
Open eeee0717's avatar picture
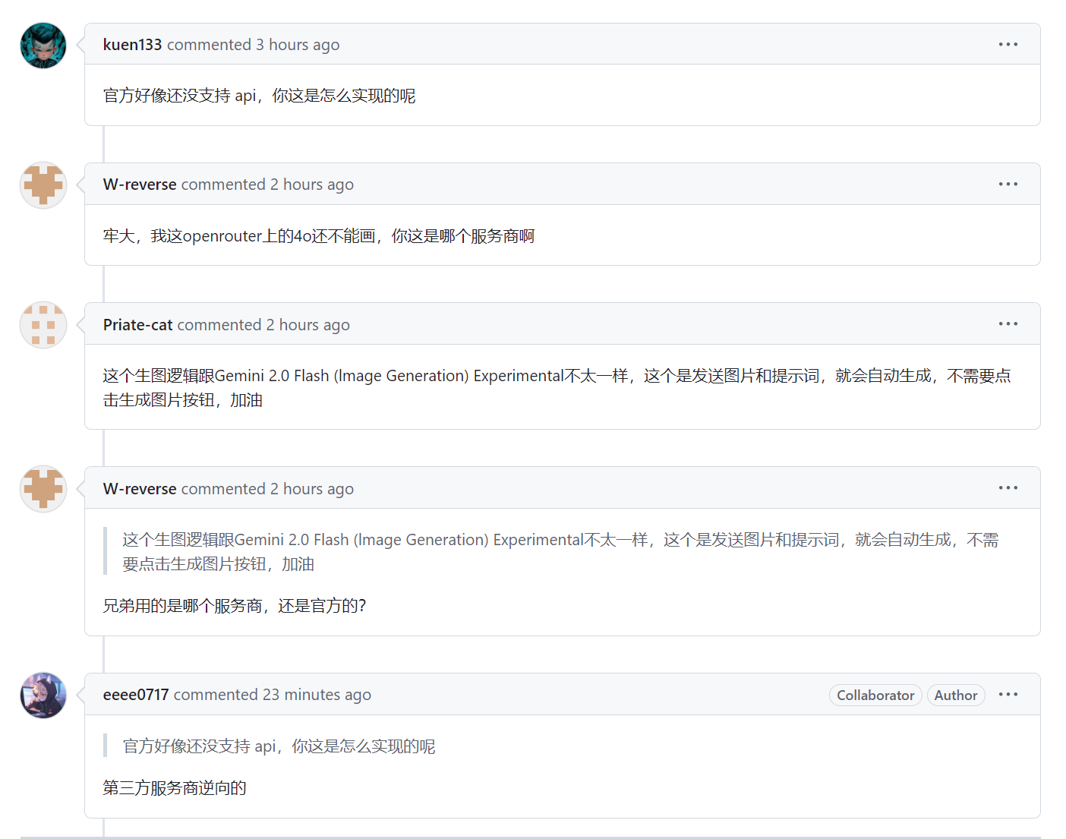point(43,695)
